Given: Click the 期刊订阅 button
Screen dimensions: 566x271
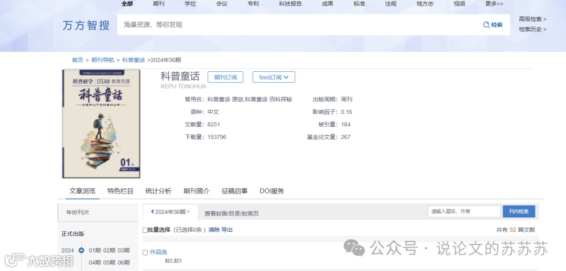Looking at the screenshot, I should point(225,77).
